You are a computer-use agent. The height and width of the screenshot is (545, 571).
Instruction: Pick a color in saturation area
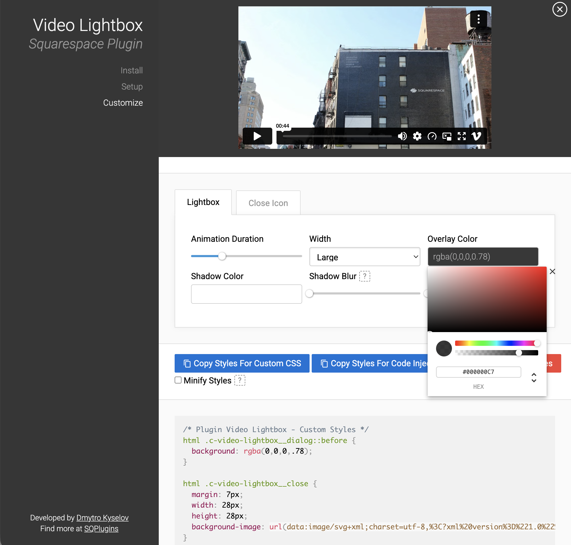click(487, 299)
